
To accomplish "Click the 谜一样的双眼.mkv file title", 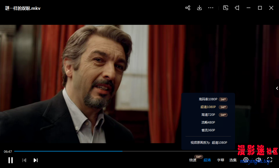I will 23,8.
